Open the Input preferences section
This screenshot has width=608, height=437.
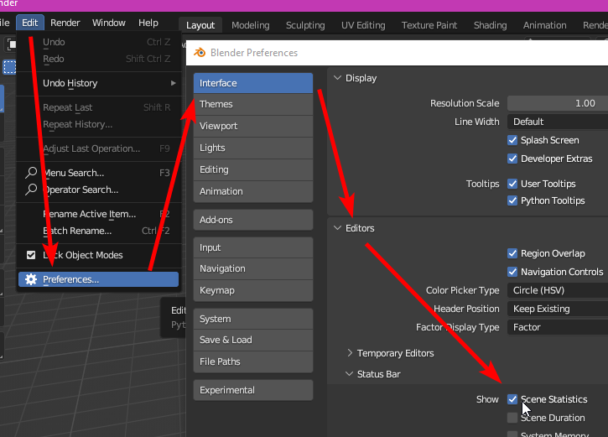(253, 247)
